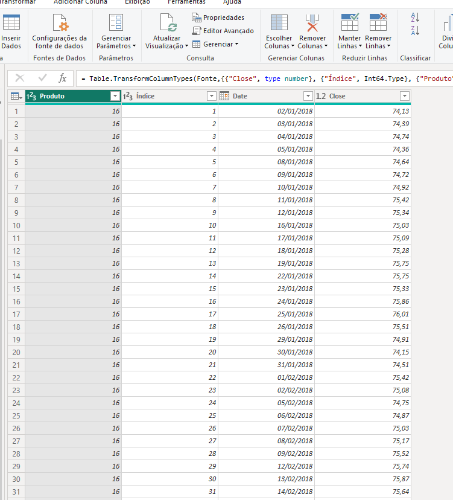Click the Date cell 01/02/2018
Image resolution: width=453 pixels, height=500 pixels.
point(267,377)
